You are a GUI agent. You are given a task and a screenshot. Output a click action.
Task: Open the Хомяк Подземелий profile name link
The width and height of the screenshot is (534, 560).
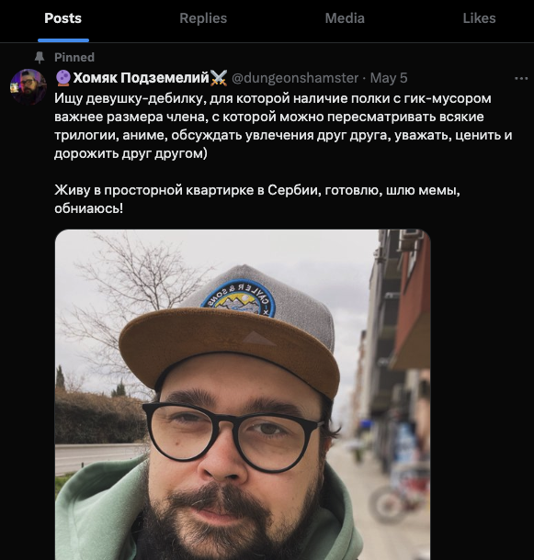[141, 78]
